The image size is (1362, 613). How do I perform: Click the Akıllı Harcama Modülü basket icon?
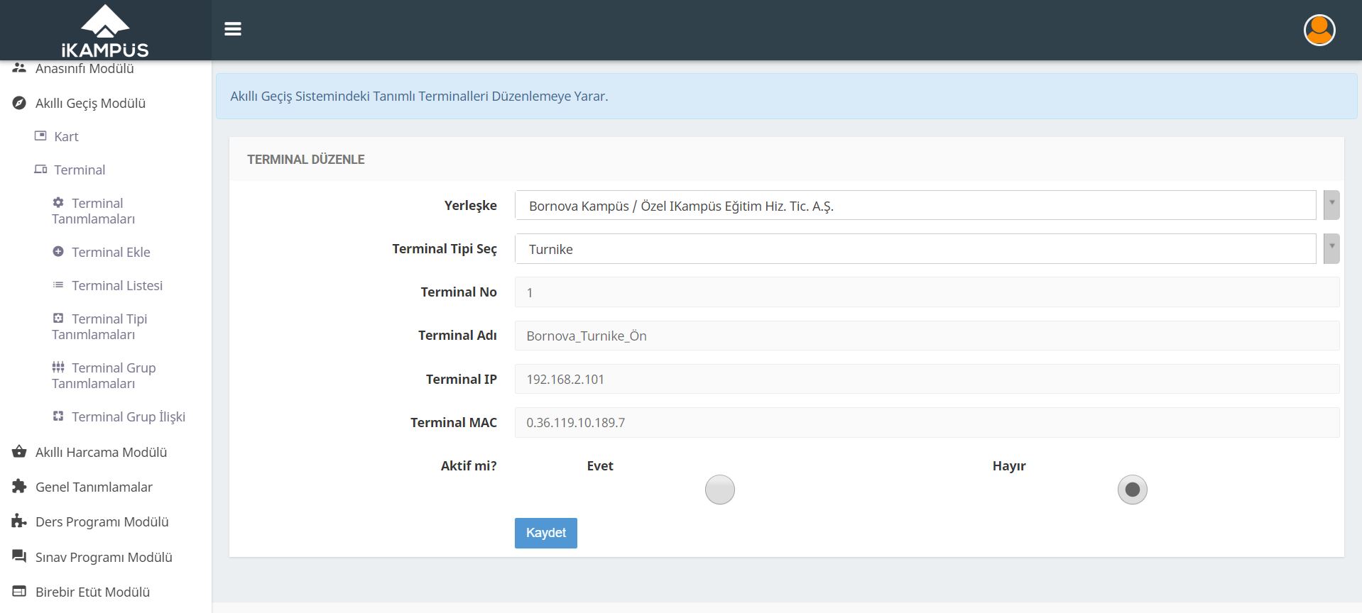pyautogui.click(x=19, y=451)
